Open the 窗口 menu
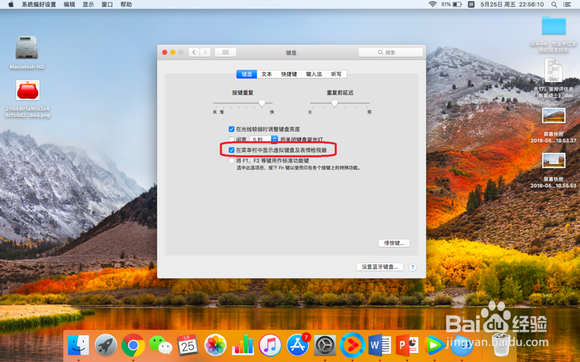Viewport: 580px width, 362px height. point(107,5)
